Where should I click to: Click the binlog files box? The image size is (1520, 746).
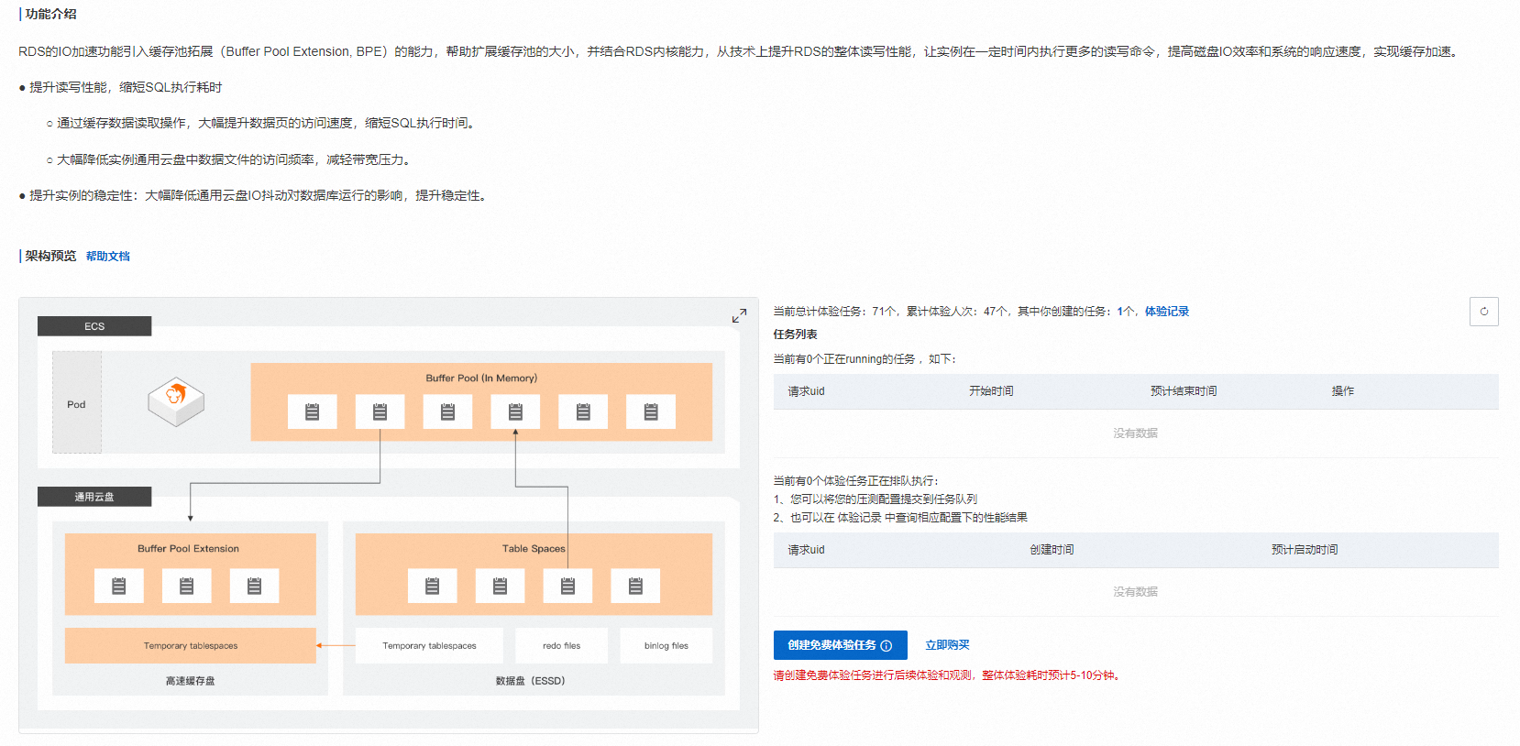pyautogui.click(x=666, y=645)
